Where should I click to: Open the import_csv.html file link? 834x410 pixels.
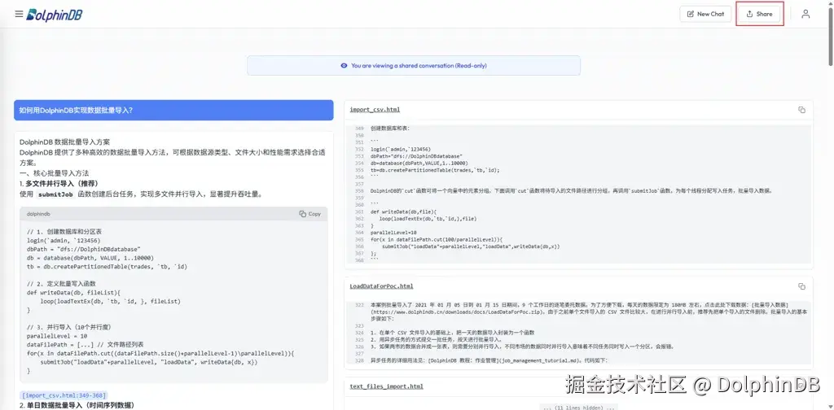[x=375, y=110]
